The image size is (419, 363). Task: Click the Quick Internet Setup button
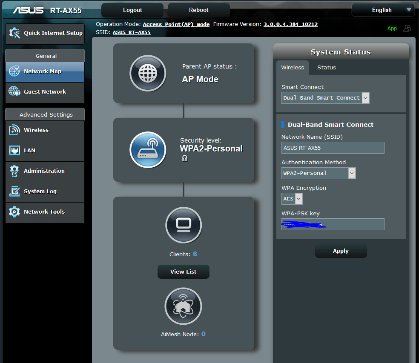click(45, 34)
